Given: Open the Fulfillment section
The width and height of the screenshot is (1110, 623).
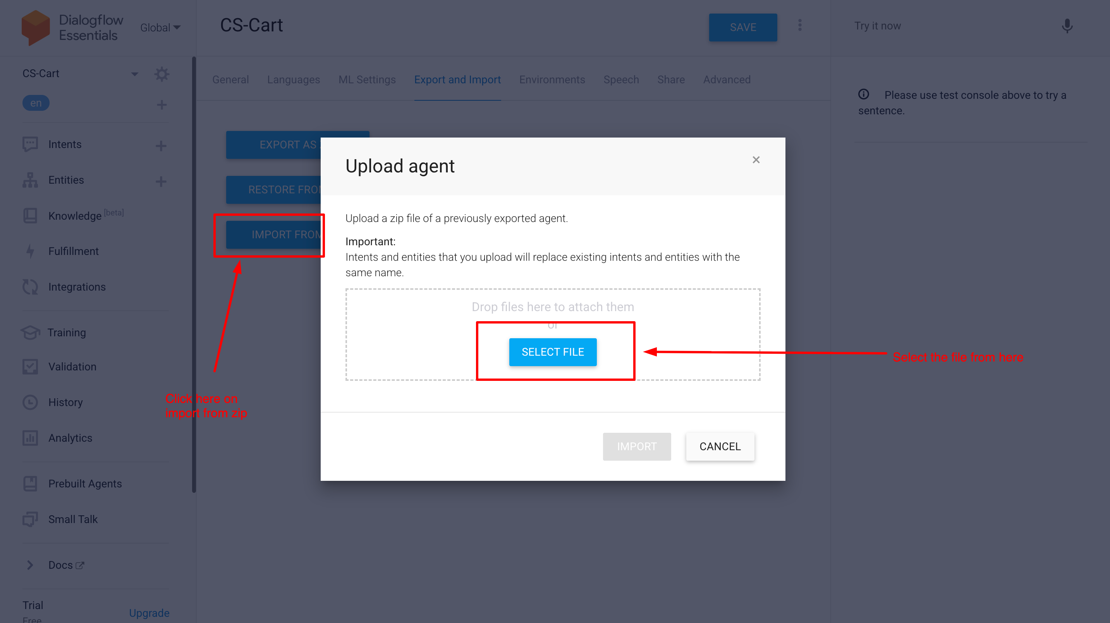Looking at the screenshot, I should (73, 251).
